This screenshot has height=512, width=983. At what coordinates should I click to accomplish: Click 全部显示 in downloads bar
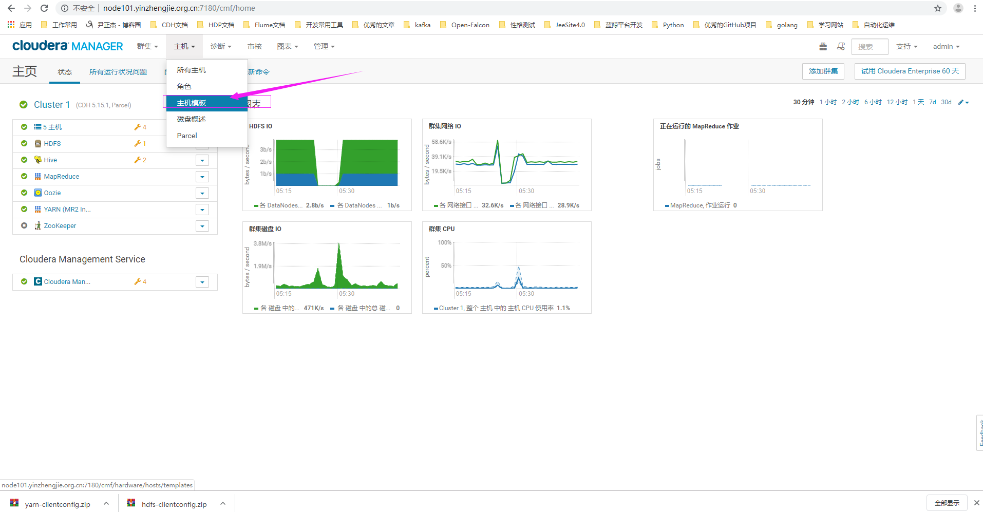pyautogui.click(x=947, y=503)
